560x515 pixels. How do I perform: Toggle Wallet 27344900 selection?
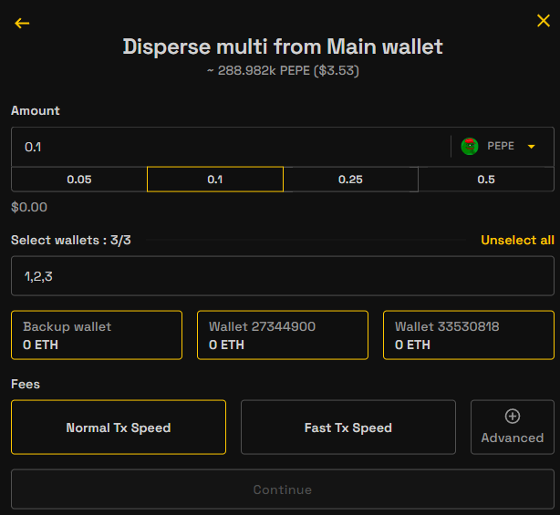pyautogui.click(x=283, y=335)
